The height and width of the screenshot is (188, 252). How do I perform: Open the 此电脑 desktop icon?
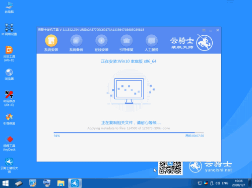(x=9, y=8)
